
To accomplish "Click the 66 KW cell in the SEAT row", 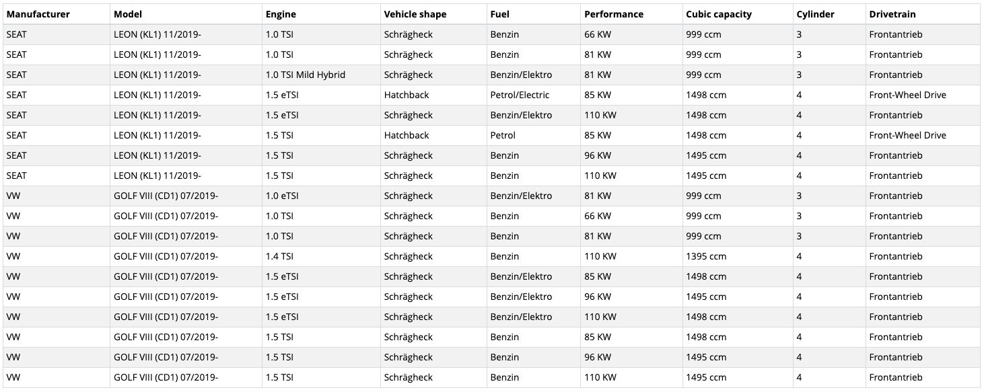I will [x=598, y=34].
